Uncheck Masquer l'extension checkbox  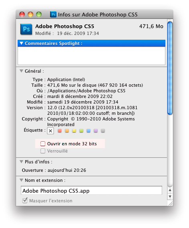click(x=25, y=200)
